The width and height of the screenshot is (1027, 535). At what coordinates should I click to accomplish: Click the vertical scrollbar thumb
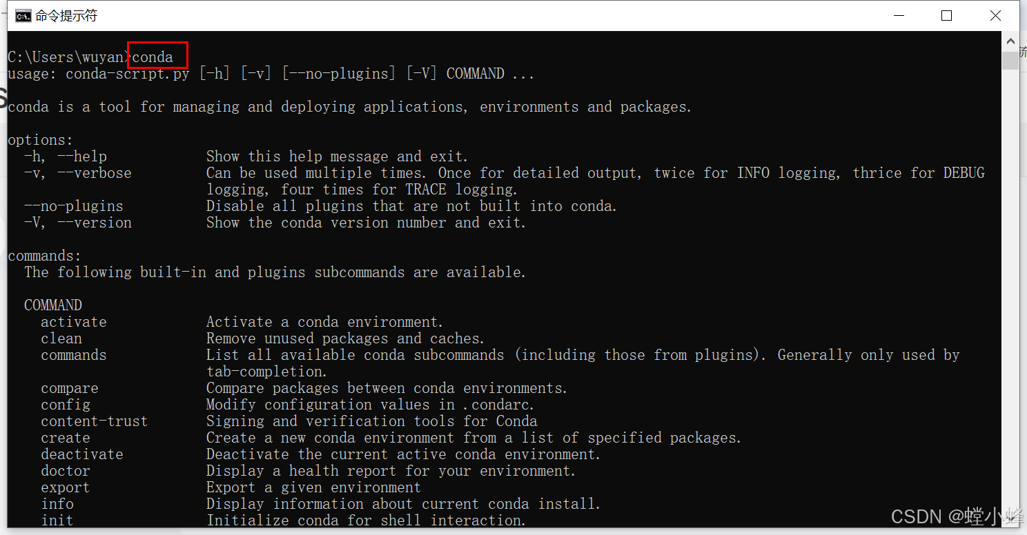1010,60
